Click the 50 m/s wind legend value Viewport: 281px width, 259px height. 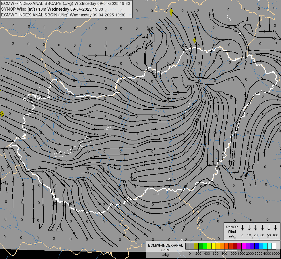click(269, 235)
